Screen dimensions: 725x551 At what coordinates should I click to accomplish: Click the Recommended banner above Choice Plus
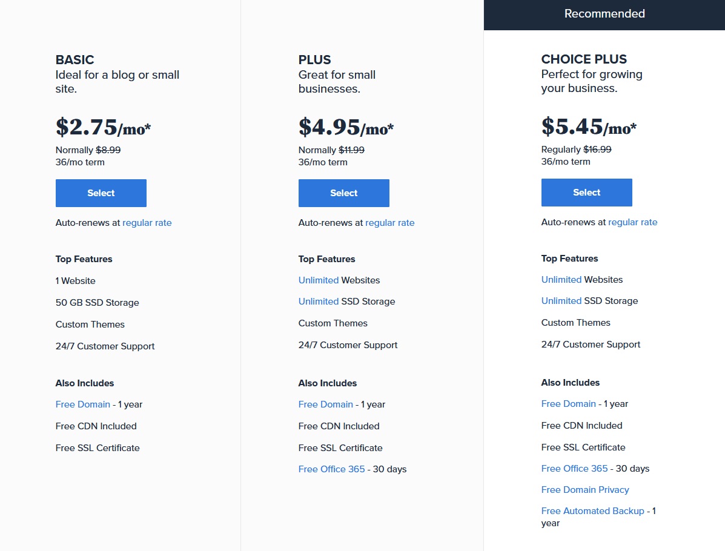tap(604, 14)
